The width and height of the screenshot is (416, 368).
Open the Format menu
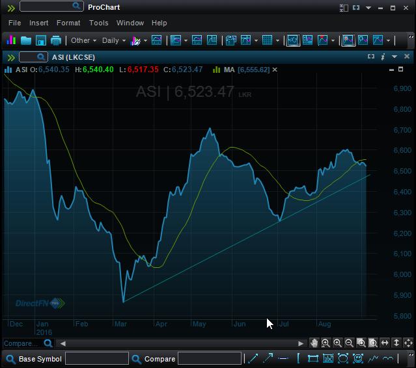[68, 23]
